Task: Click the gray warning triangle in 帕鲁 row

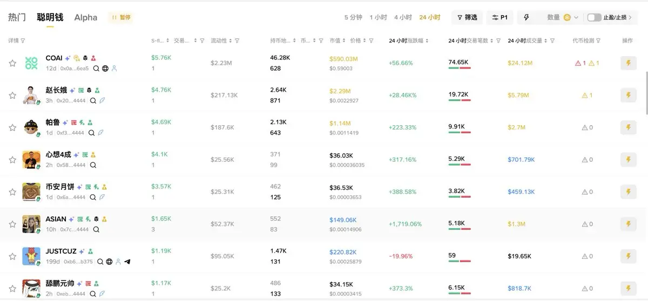Action: point(584,127)
